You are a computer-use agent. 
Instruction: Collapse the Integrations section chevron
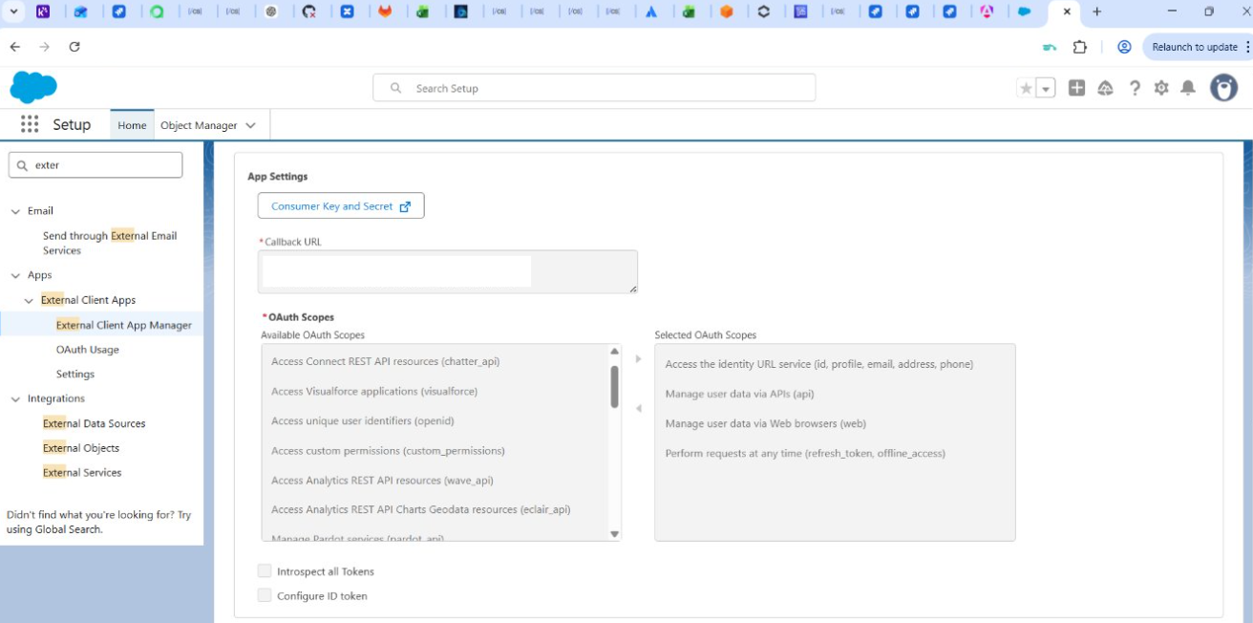click(15, 399)
